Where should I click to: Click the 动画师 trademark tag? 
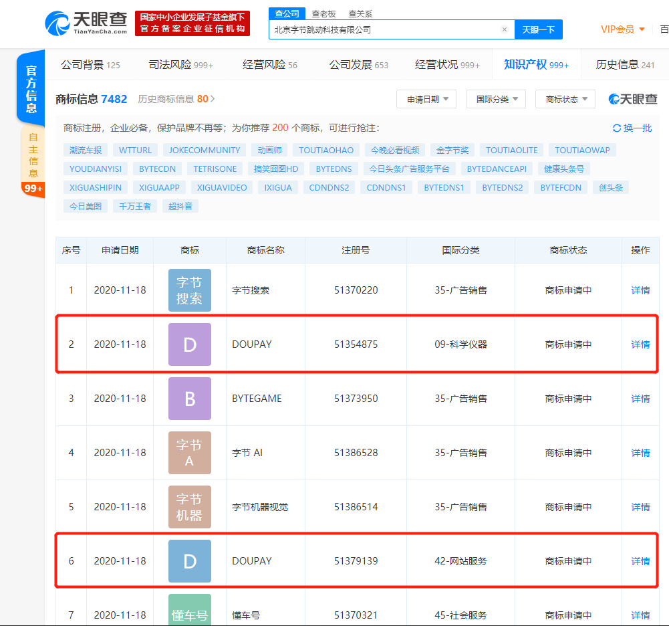click(x=269, y=150)
